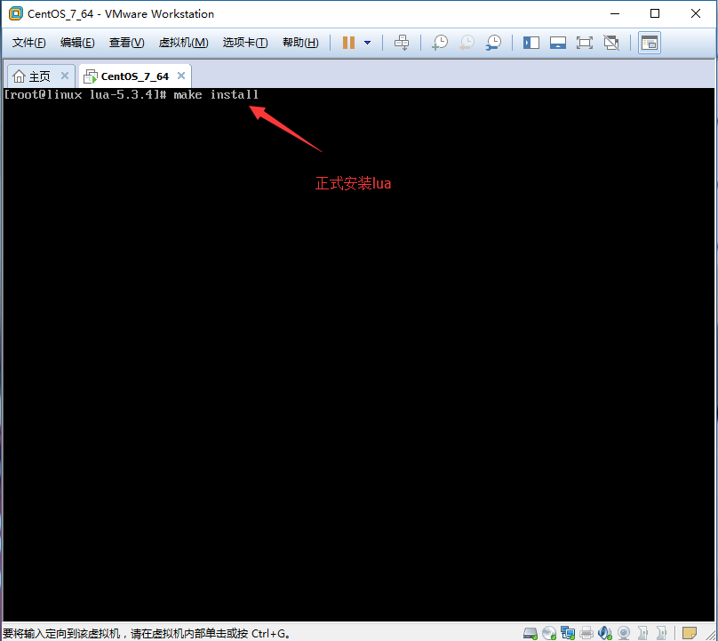Click the hard disk status icon
This screenshot has width=718, height=641.
click(531, 633)
